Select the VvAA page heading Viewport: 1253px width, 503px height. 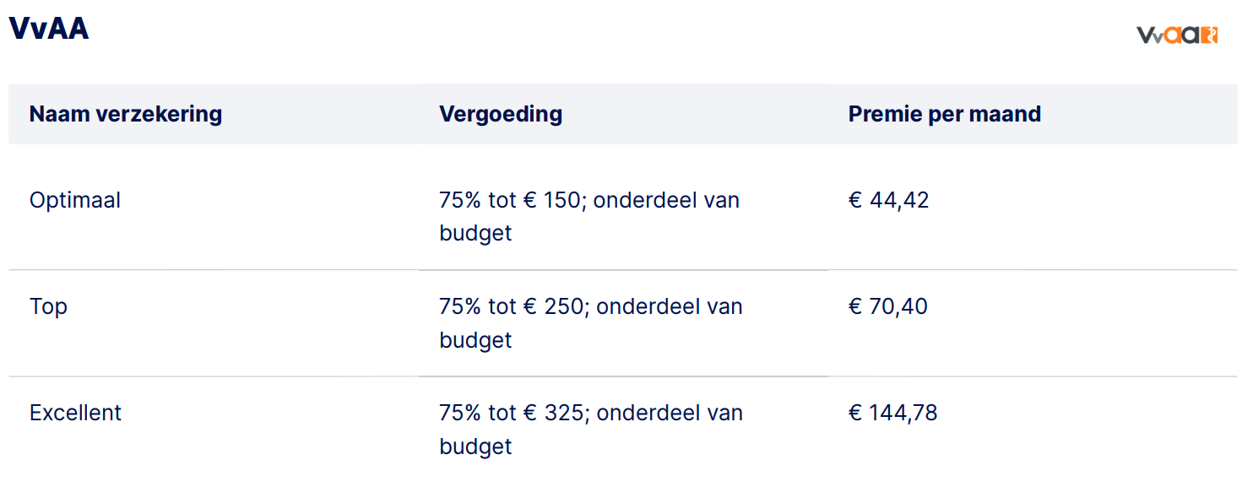point(49,30)
